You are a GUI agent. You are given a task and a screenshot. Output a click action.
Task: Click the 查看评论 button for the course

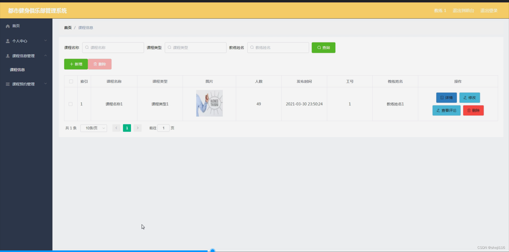pyautogui.click(x=446, y=110)
